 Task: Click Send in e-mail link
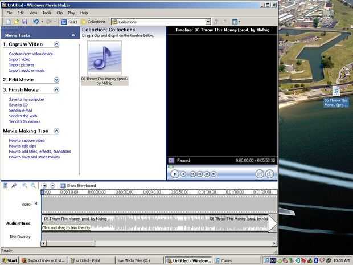pos(20,111)
